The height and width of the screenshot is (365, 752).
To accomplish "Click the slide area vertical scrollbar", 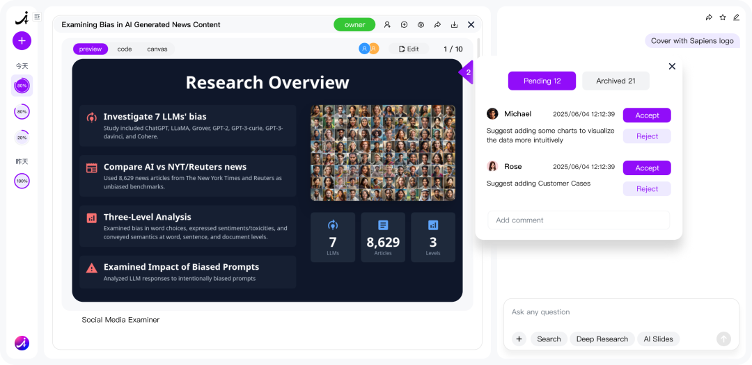I will click(478, 48).
